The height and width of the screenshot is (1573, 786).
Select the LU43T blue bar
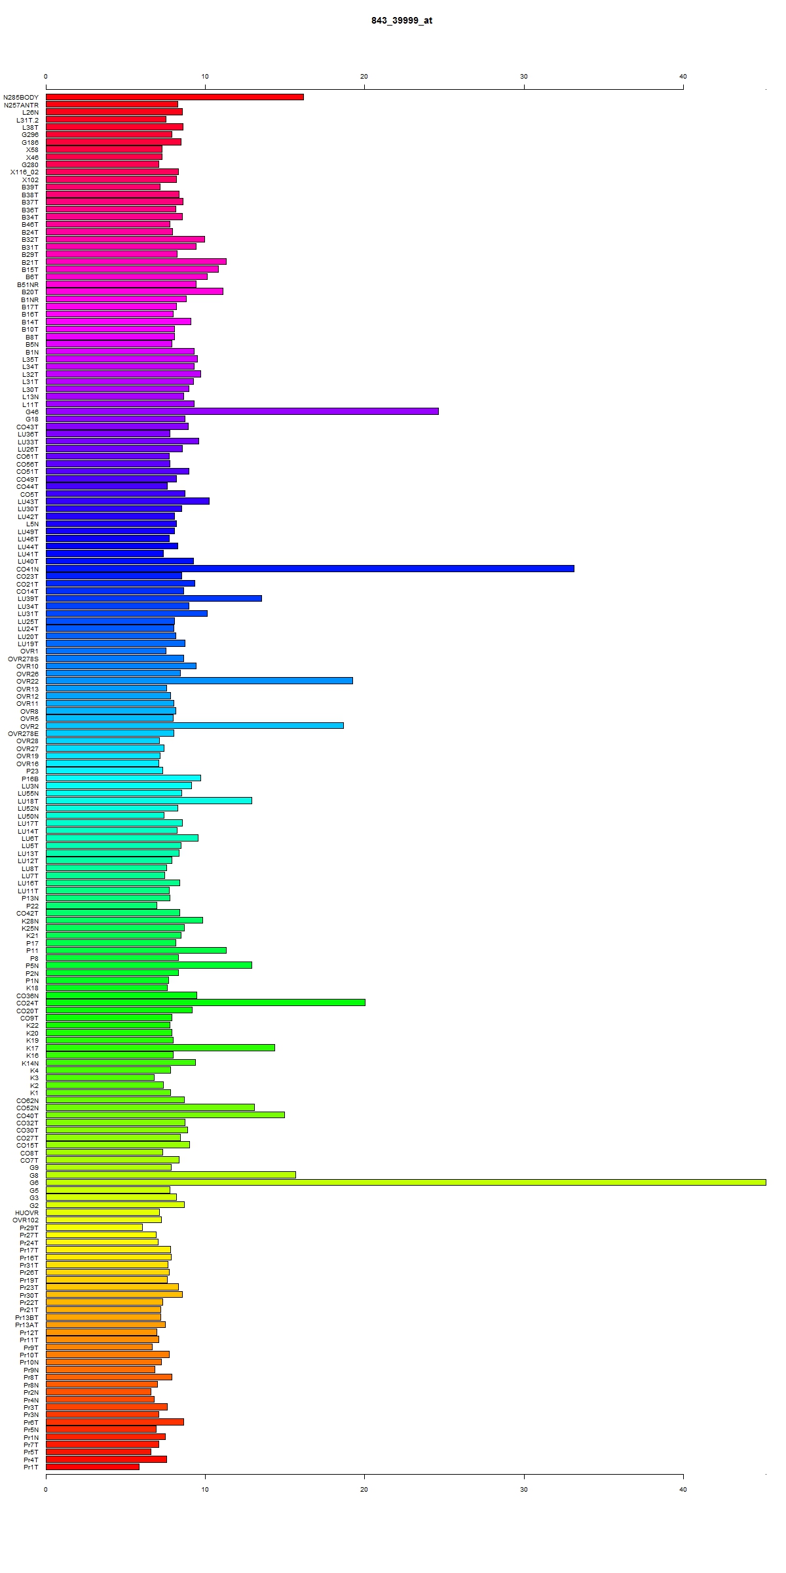127,501
